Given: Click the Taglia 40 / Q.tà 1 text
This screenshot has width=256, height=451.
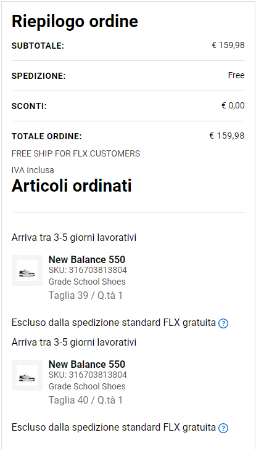Looking at the screenshot, I should point(86,400).
